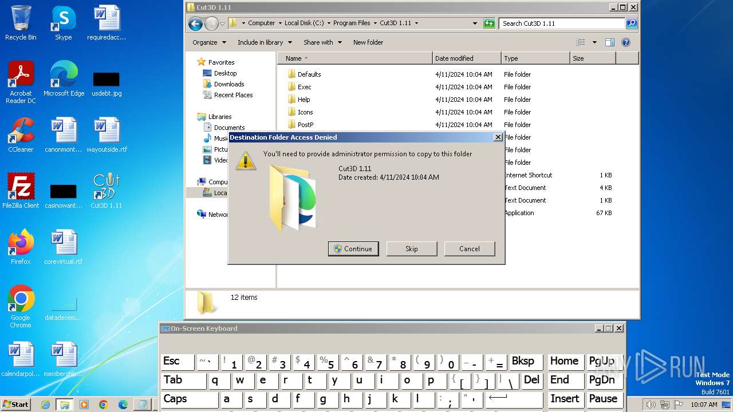Viewport: 733px width, 412px height.
Task: Cancel the Destination Folder Access Denied dialog
Action: click(x=470, y=248)
